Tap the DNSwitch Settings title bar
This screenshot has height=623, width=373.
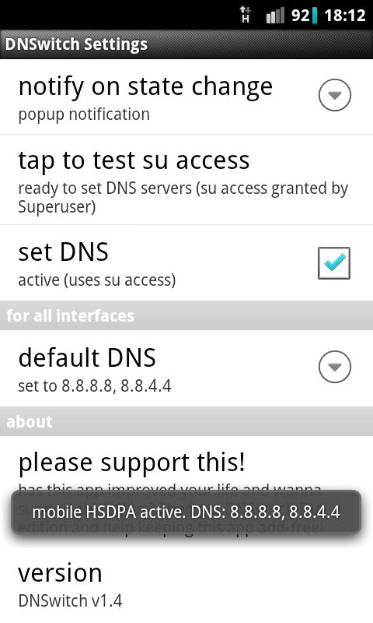[186, 44]
